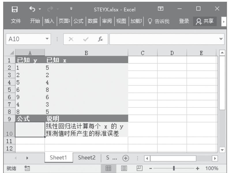Open the 公式 ribbon tab
This screenshot has width=229, height=173.
click(x=78, y=21)
